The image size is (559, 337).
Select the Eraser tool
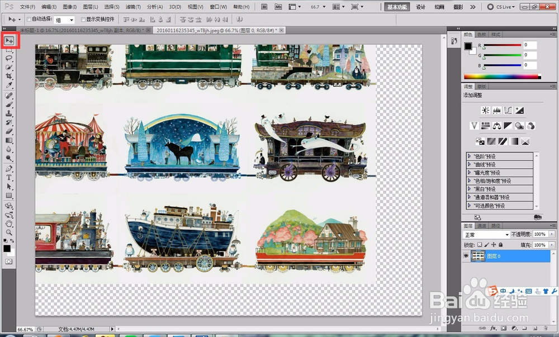(x=9, y=131)
